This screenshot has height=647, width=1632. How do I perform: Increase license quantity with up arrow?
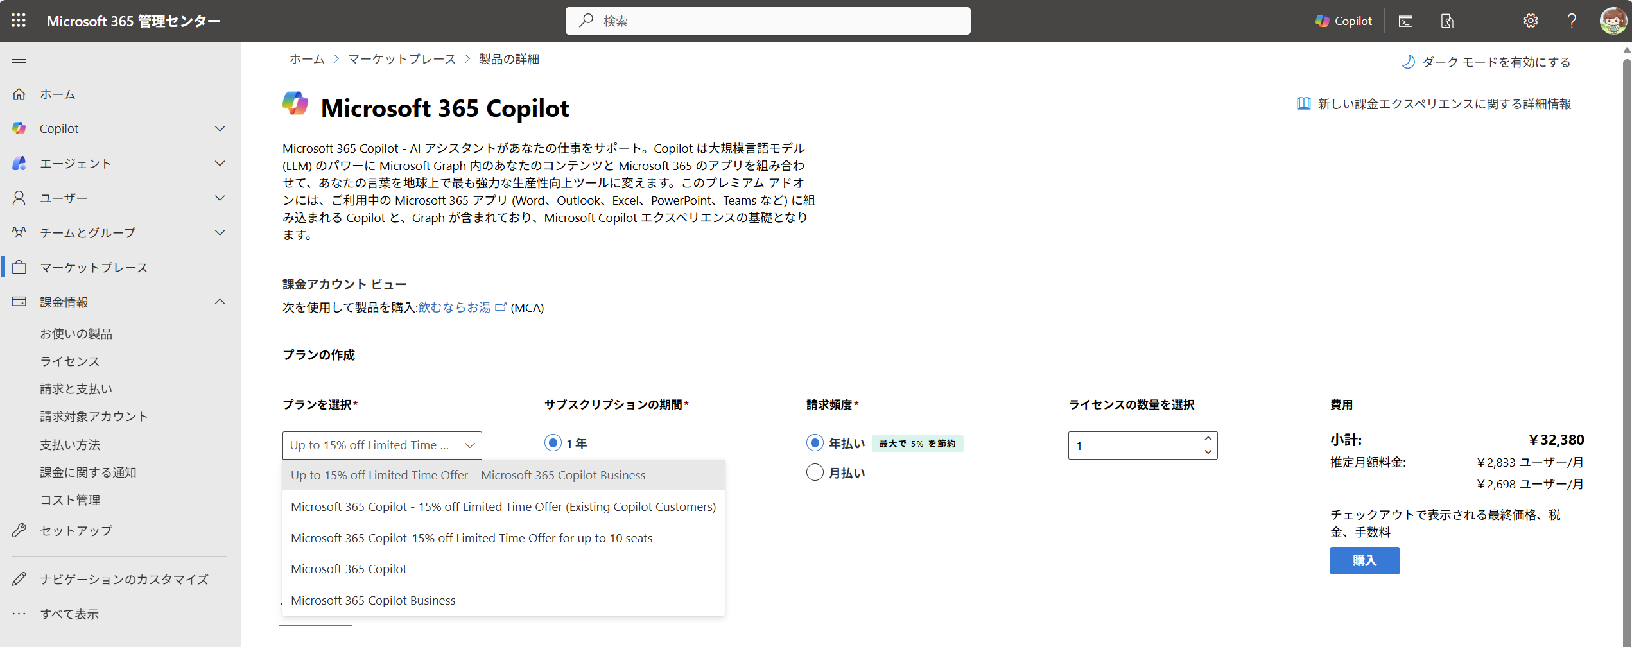tap(1208, 438)
